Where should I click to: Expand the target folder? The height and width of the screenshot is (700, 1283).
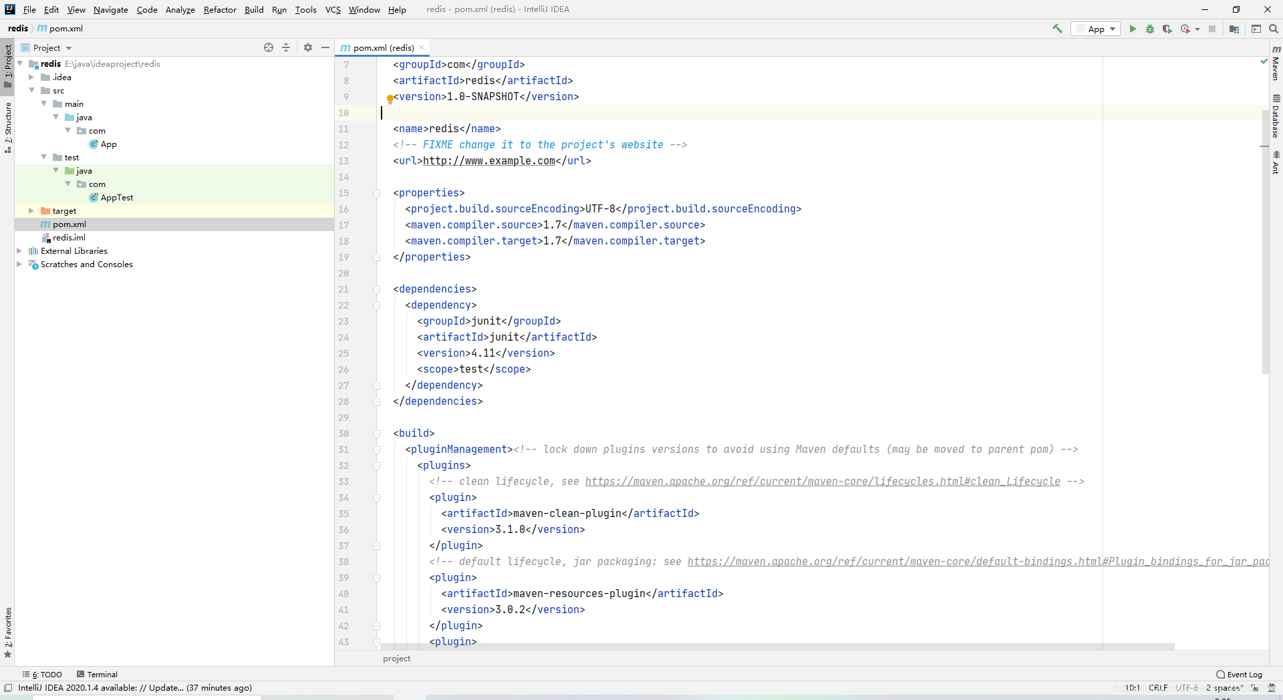pyautogui.click(x=31, y=210)
